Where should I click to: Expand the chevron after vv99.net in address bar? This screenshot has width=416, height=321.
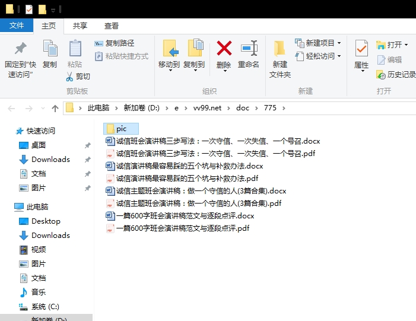coord(228,108)
